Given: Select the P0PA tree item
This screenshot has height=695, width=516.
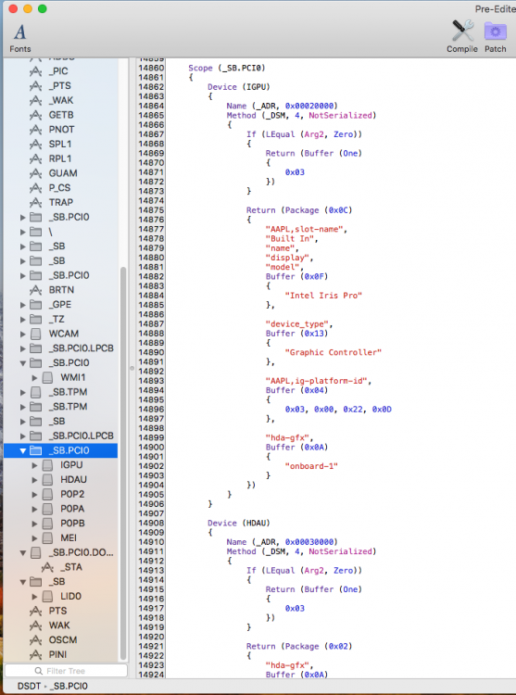Looking at the screenshot, I should pyautogui.click(x=72, y=509).
